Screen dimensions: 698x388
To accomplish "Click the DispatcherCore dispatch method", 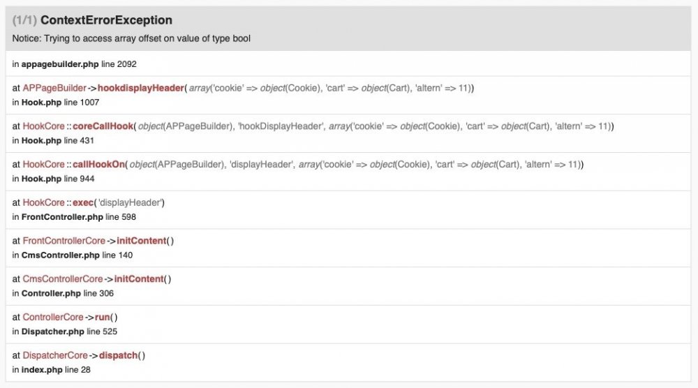I will [x=119, y=355].
